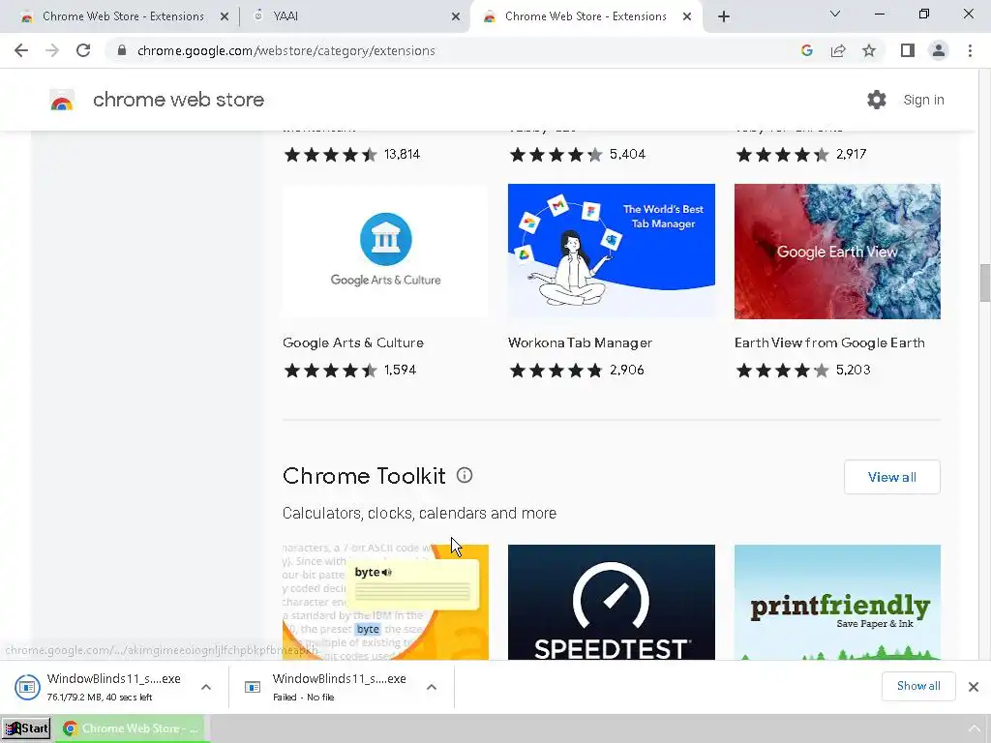
Task: Click the 2,917 ratings count
Action: click(852, 154)
